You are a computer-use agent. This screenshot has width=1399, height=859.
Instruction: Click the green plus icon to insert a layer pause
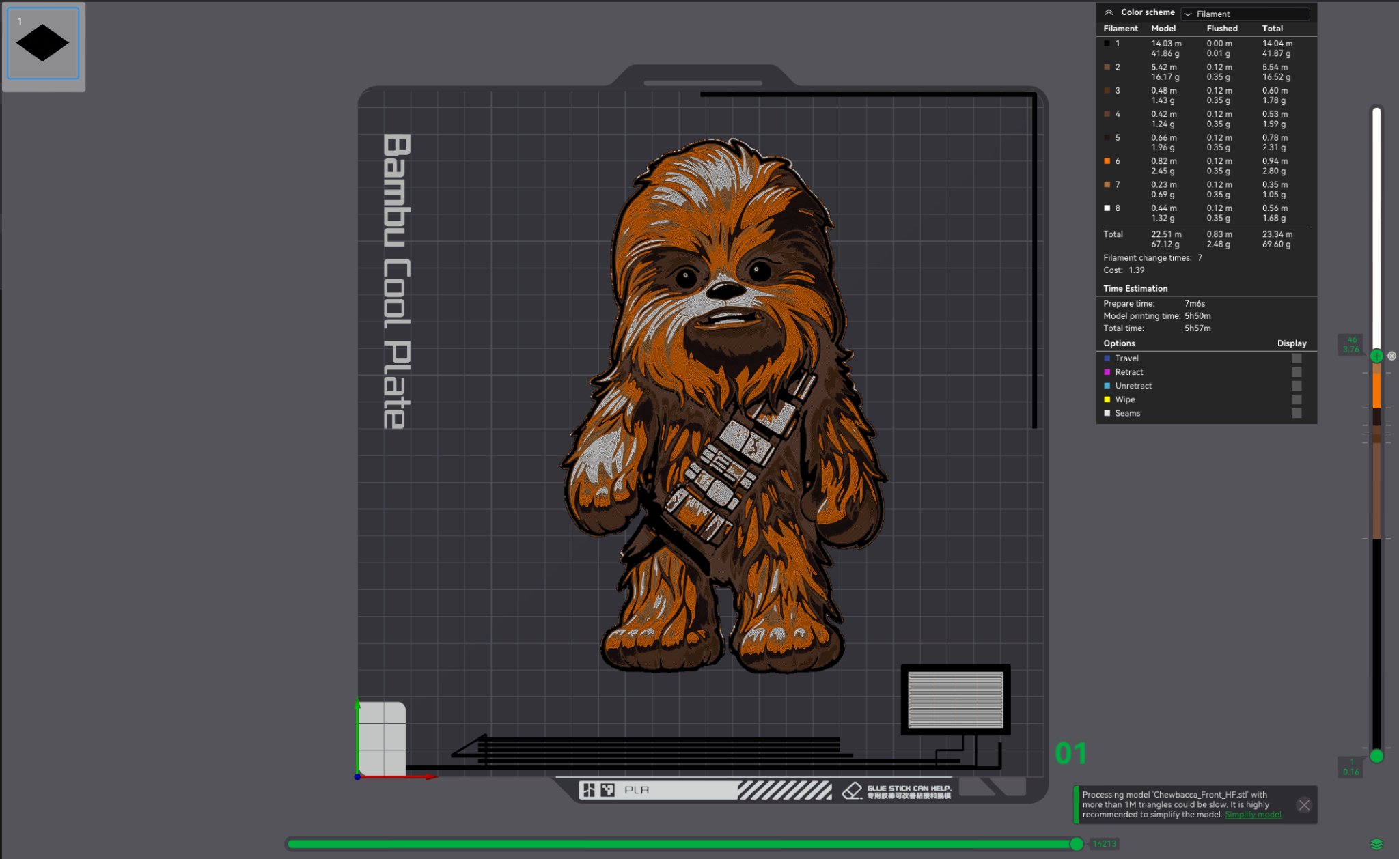(x=1376, y=356)
